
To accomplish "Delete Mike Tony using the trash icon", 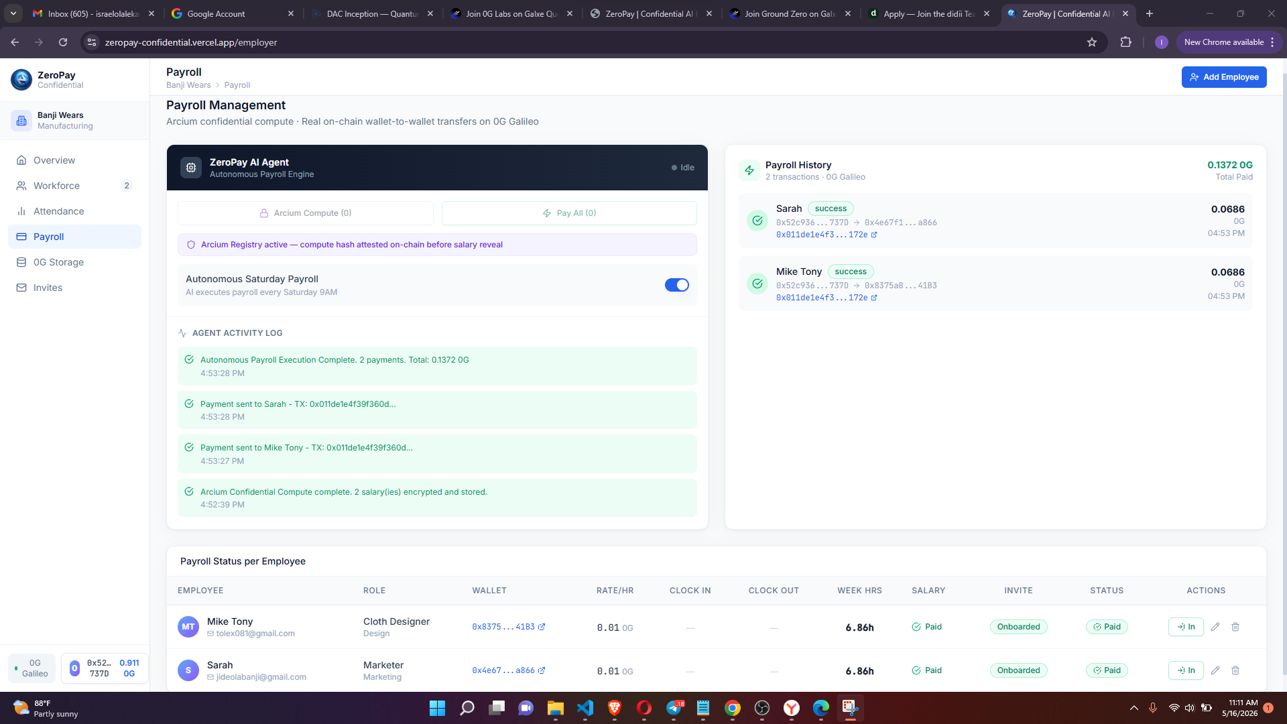I will [x=1235, y=627].
